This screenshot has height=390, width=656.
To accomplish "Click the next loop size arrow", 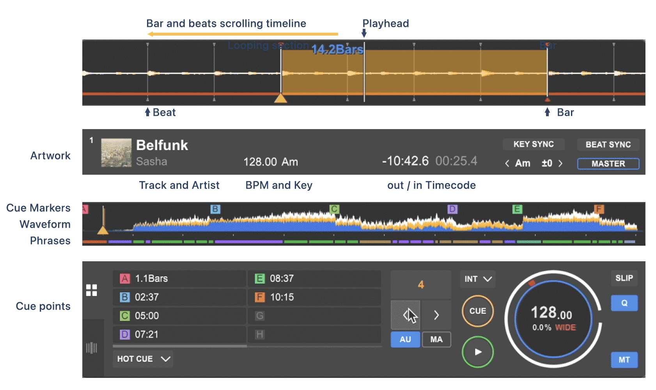I will click(436, 315).
